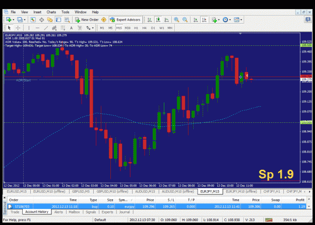
Task: Open the Indicators list icon
Action: [x=214, y=20]
